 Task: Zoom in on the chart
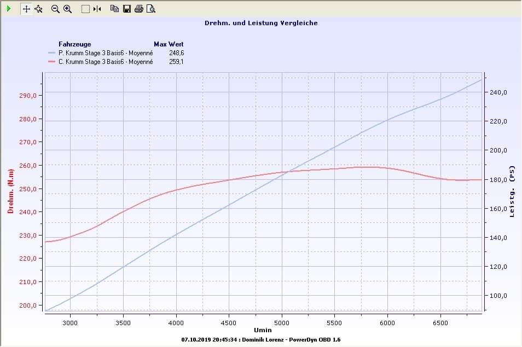click(68, 9)
